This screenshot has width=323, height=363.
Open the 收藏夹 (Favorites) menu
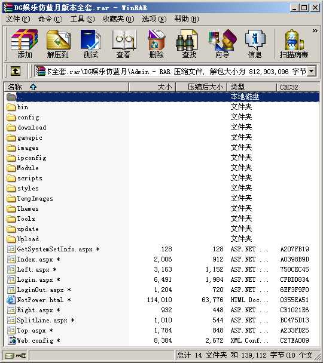118,19
